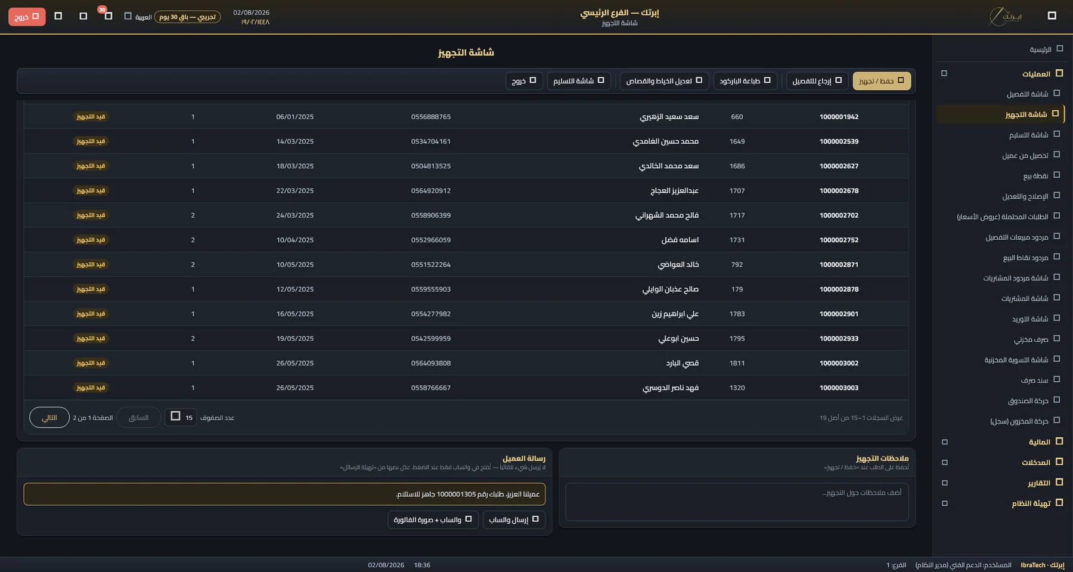Click the السابق previous page button
The image size is (1073, 572).
138,418
